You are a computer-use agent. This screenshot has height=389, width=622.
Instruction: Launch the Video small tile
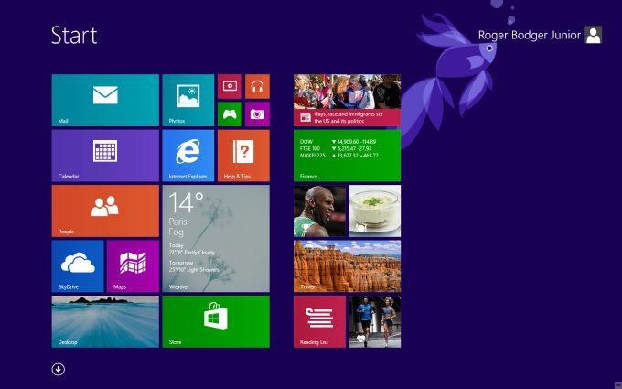230,86
